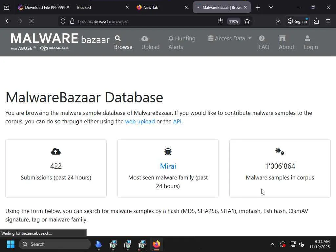Viewport: 336px width, 252px height.
Task: Open the network tray icon
Action: [293, 244]
